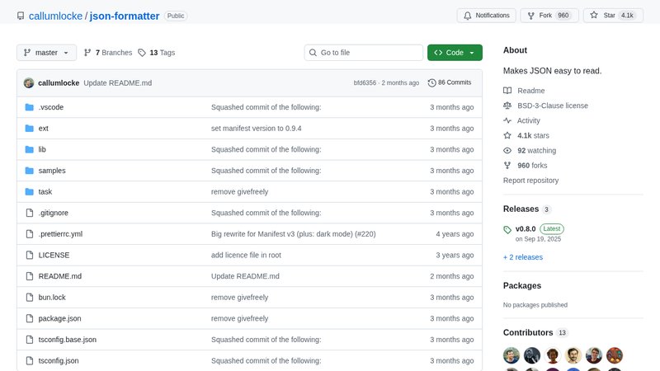The width and height of the screenshot is (660, 371).
Task: Open callumlocke's avatar next to latest commit
Action: [x=29, y=82]
